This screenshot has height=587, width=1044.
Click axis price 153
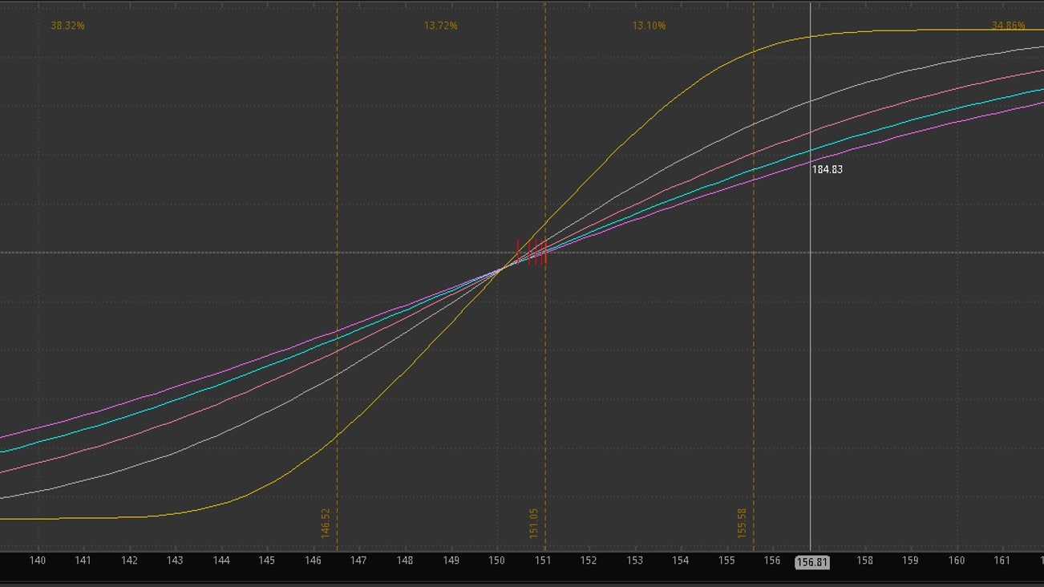pos(634,561)
